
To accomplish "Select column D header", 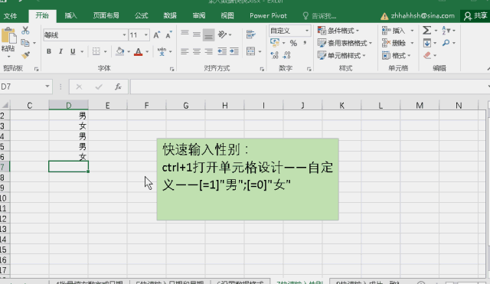I will (68, 106).
